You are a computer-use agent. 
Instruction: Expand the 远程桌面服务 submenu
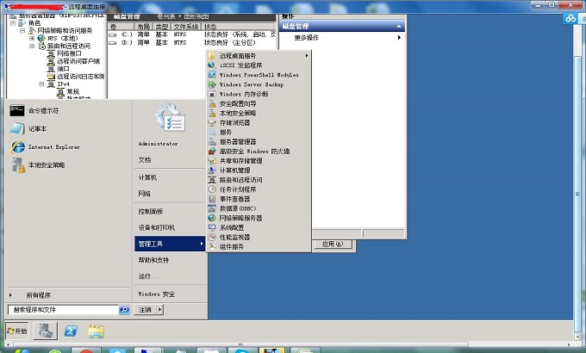(259, 56)
